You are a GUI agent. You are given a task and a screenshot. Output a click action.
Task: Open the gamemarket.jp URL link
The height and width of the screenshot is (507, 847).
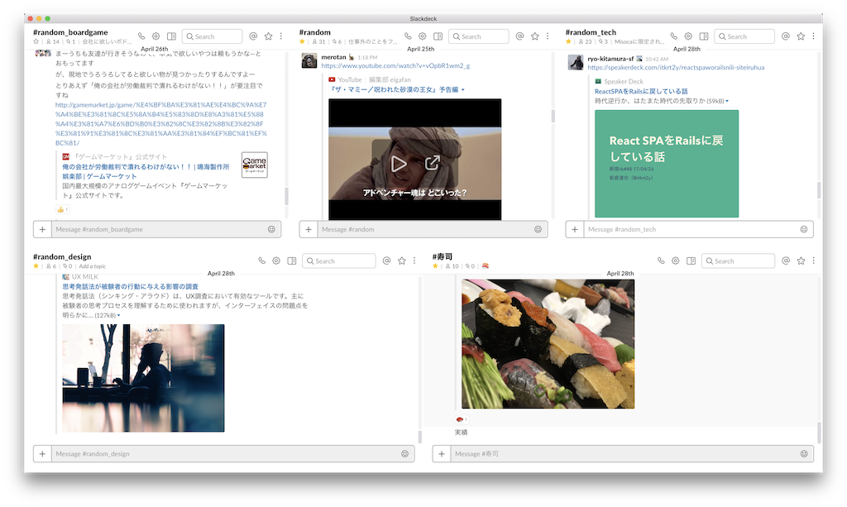[x=161, y=123]
